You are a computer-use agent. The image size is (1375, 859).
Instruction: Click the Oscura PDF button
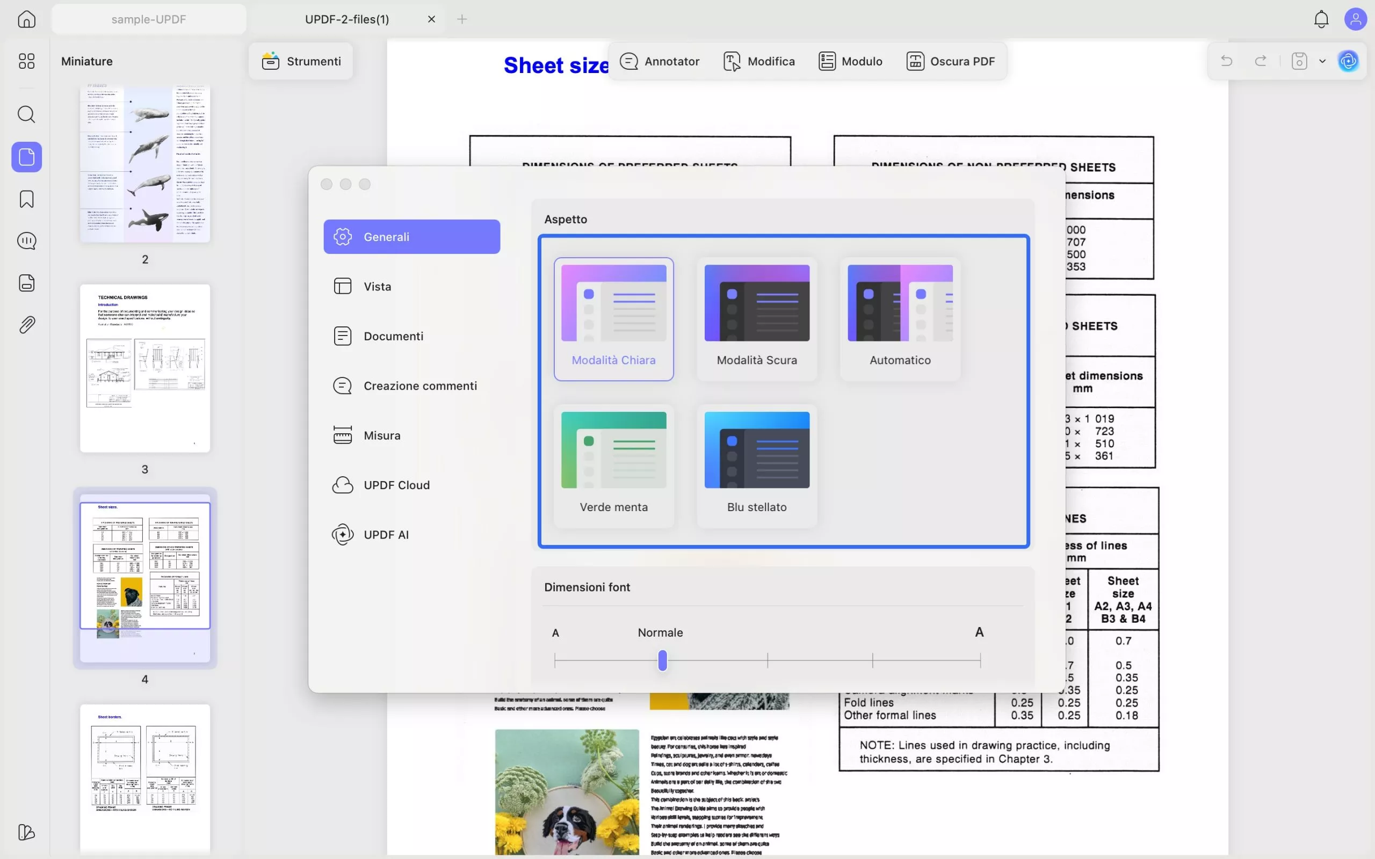951,61
